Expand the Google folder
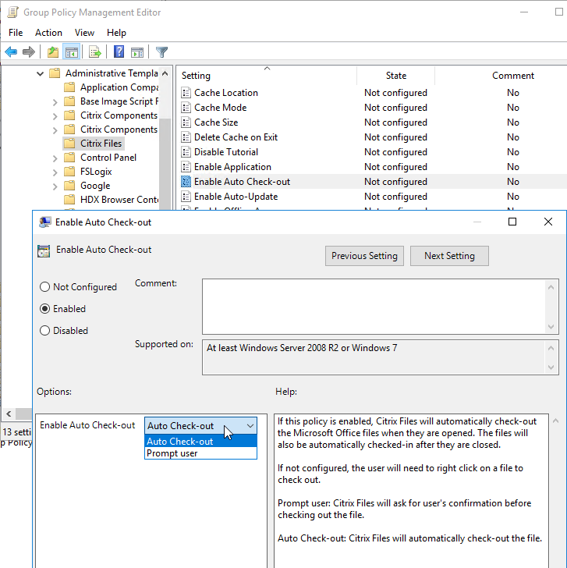Viewport: 567px width, 568px height. pyautogui.click(x=55, y=187)
